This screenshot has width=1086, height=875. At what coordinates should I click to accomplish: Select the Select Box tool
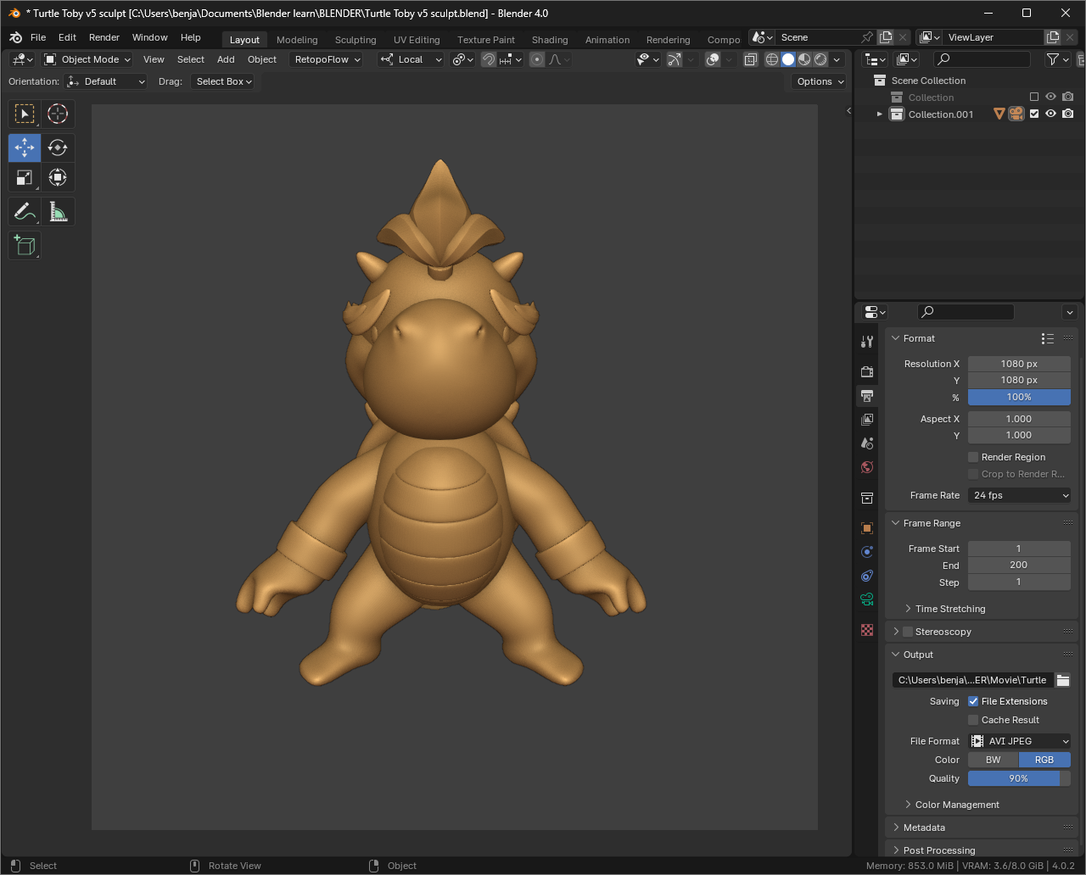click(25, 114)
